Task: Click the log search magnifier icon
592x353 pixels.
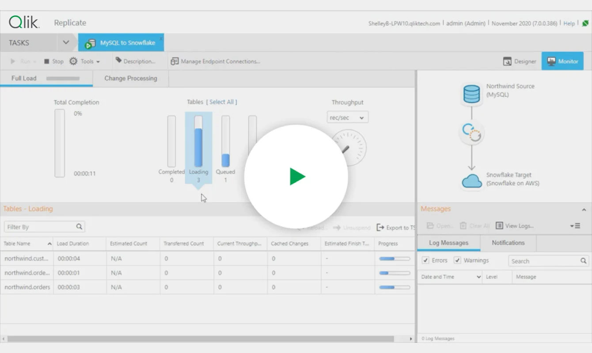Action: pos(584,261)
